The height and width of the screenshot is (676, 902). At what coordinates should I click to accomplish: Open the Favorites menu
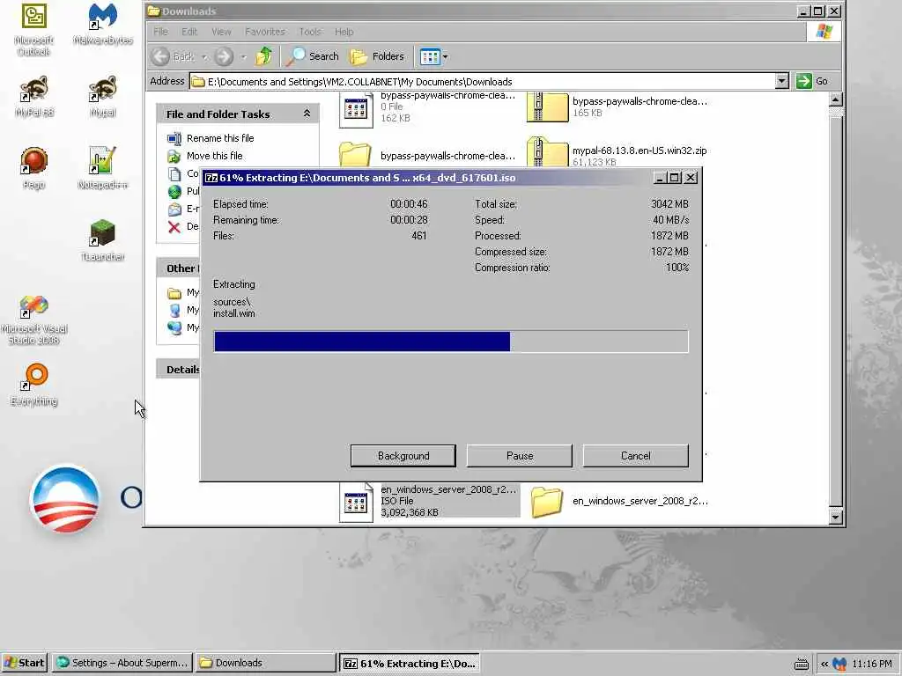pos(264,32)
